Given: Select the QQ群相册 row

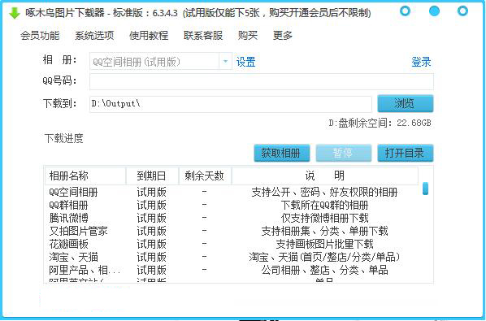Looking at the screenshot, I should pyautogui.click(x=232, y=206).
